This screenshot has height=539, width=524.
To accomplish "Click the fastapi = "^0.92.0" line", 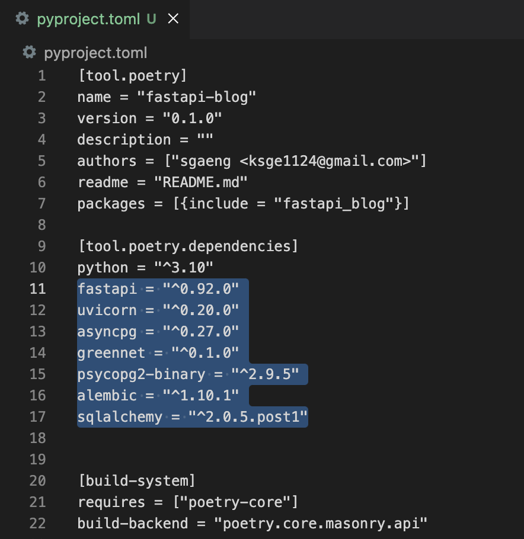I will pyautogui.click(x=158, y=289).
